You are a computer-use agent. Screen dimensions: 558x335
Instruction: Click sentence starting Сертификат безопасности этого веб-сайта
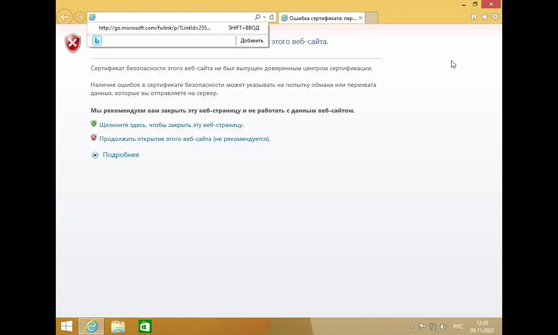pos(231,68)
